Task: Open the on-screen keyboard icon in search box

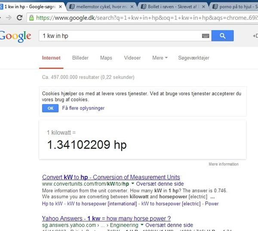Action: point(206,36)
